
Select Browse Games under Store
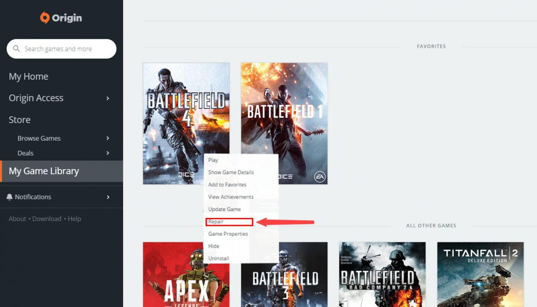39,138
